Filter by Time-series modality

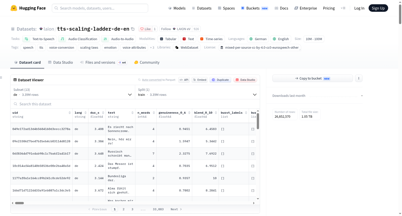211,39
